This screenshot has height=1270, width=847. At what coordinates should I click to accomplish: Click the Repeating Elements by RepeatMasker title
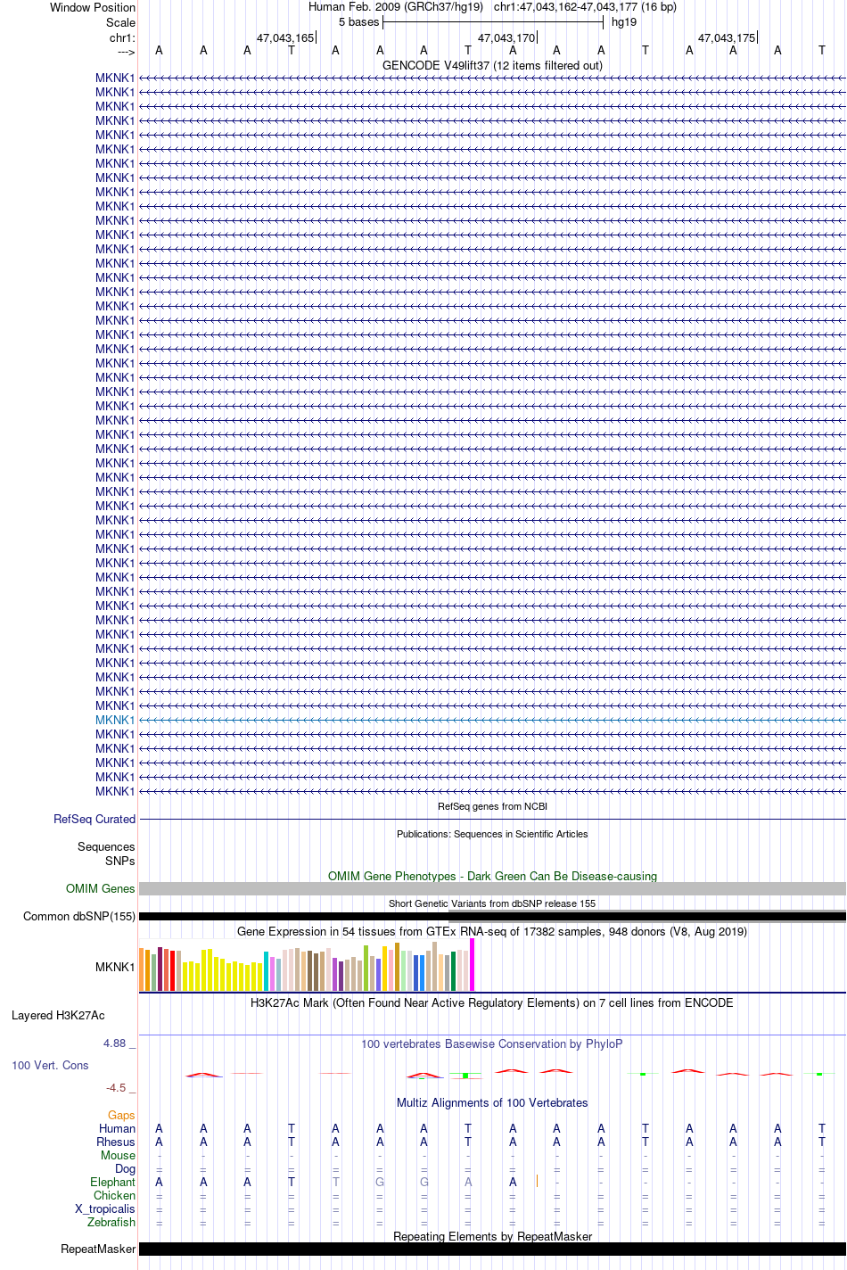(492, 1236)
